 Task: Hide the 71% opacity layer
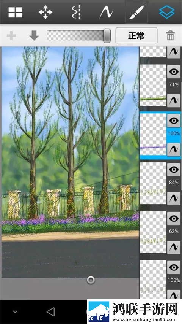174,72
